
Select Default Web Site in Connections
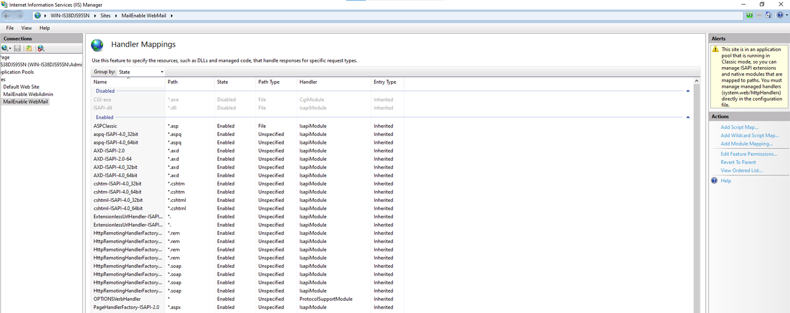click(21, 87)
